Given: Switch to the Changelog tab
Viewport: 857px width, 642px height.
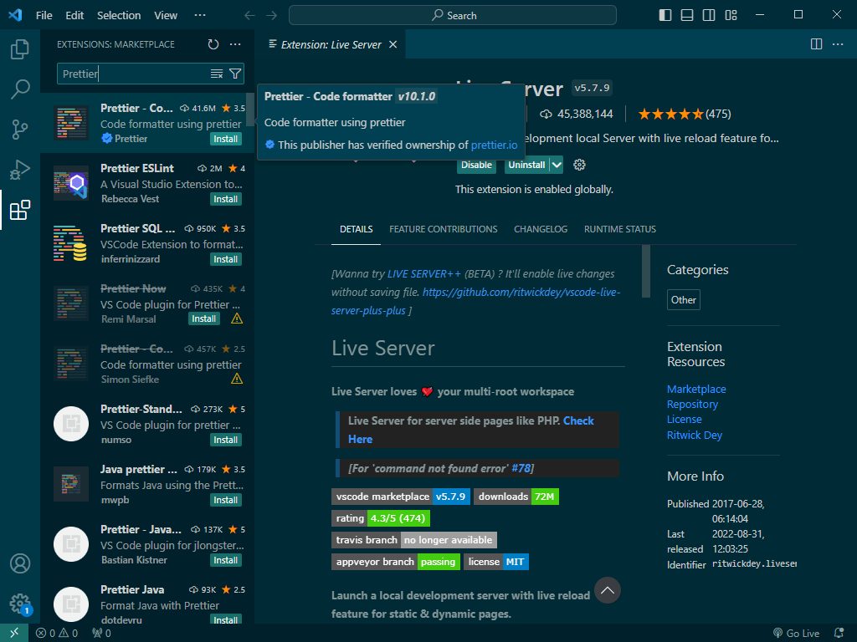Looking at the screenshot, I should (x=541, y=229).
